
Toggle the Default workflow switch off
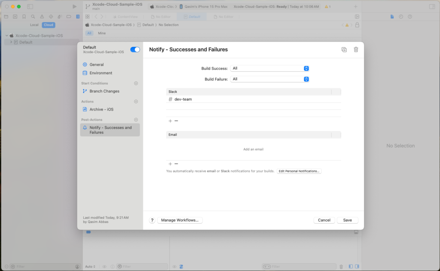[x=135, y=50]
